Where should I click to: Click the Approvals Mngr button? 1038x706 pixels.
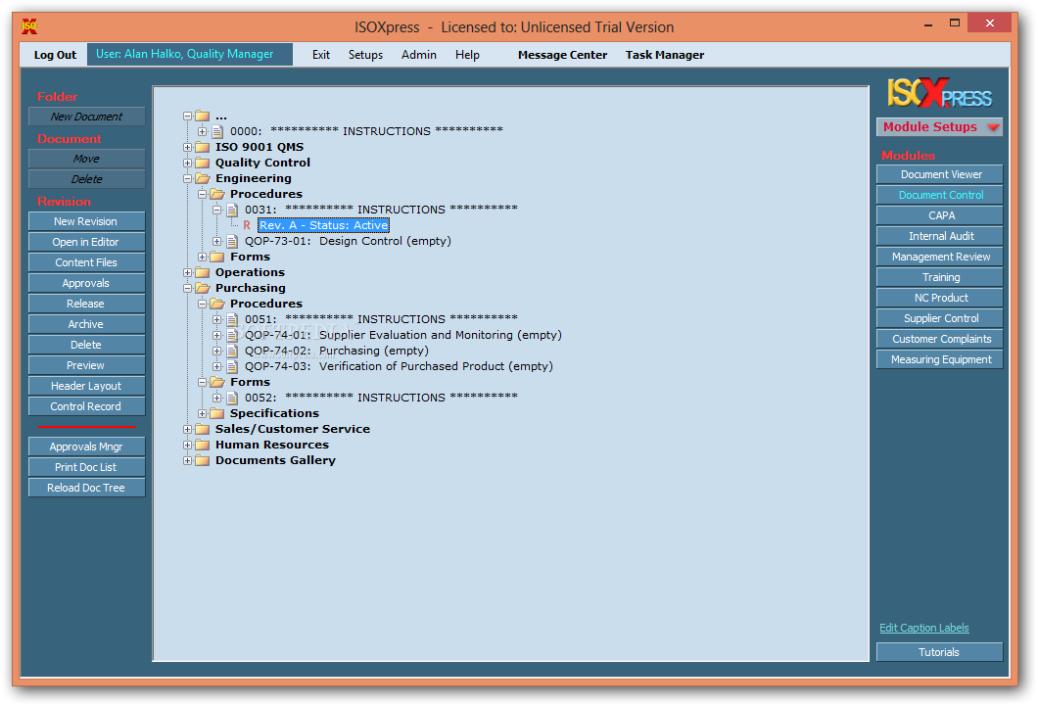pyautogui.click(x=86, y=447)
